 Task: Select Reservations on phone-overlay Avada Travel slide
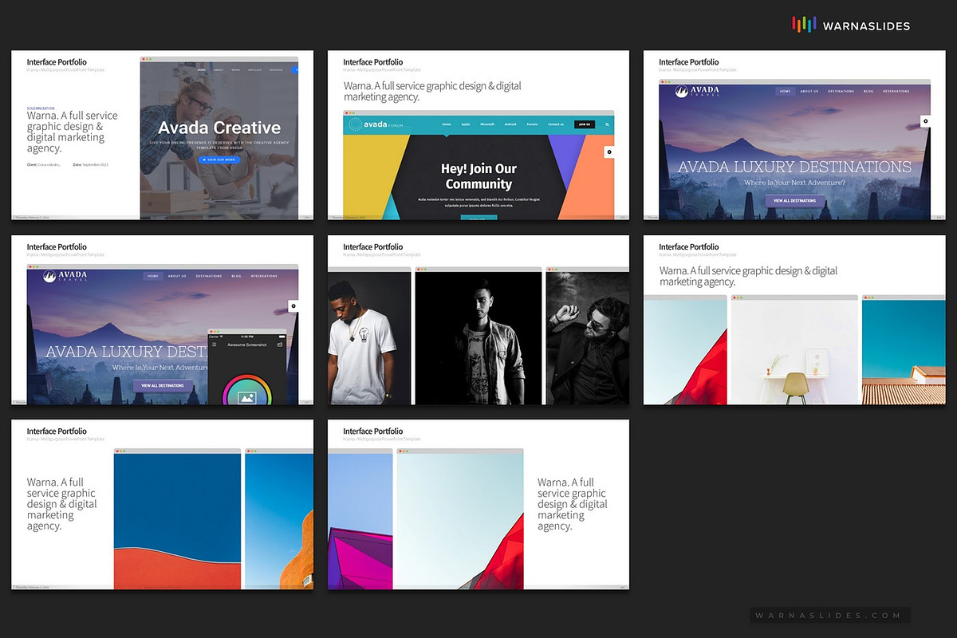[x=264, y=276]
